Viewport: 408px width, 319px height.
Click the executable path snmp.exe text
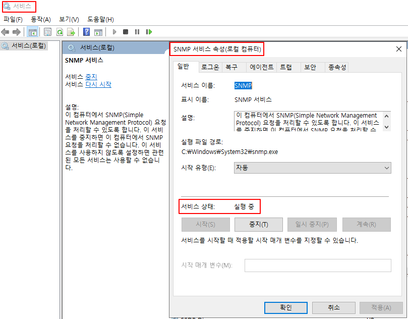230,152
